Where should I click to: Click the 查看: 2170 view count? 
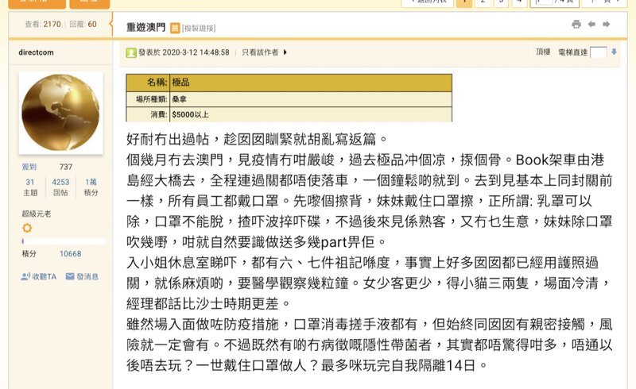pyautogui.click(x=43, y=25)
